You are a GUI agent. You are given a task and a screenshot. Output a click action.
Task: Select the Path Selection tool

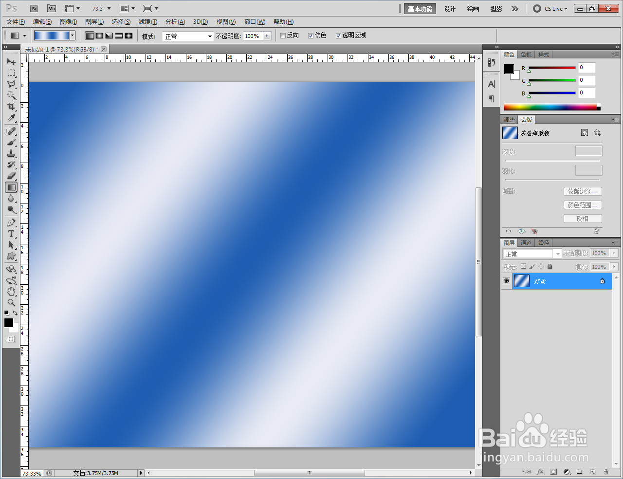(x=11, y=245)
